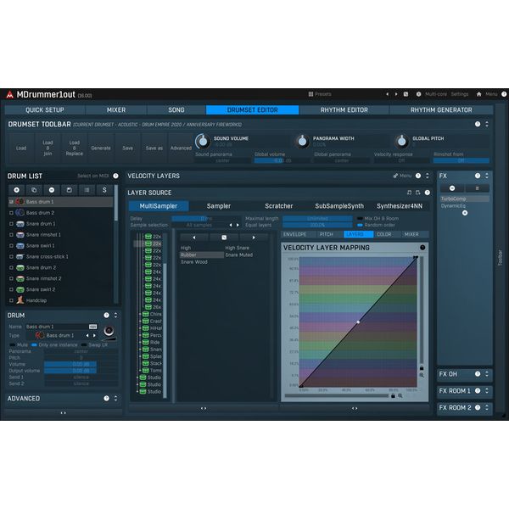Image resolution: width=509 pixels, height=509 pixels.
Task: Expand the FX ROOM 1 panel
Action: (x=487, y=391)
